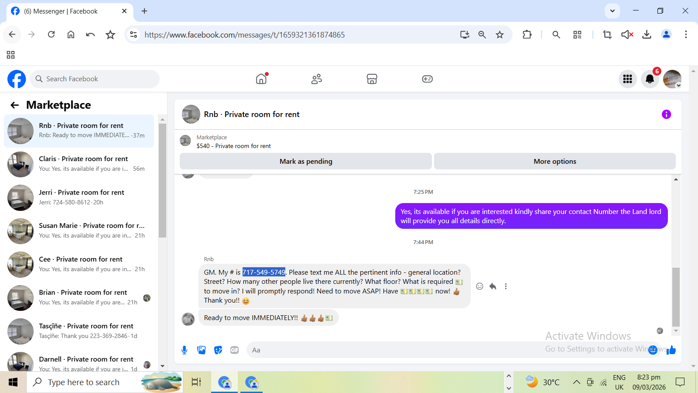Open conversation information purple icon
Image resolution: width=698 pixels, height=393 pixels.
click(x=666, y=114)
